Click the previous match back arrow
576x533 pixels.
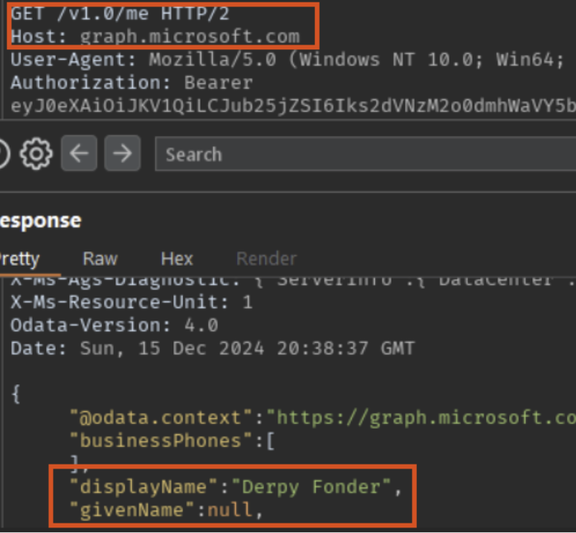[x=77, y=154]
